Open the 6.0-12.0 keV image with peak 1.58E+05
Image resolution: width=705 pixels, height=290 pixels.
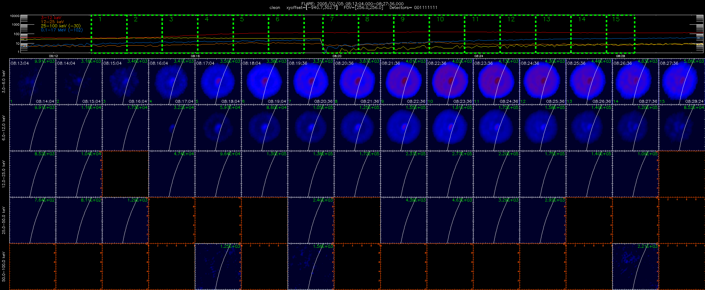(x=543, y=128)
